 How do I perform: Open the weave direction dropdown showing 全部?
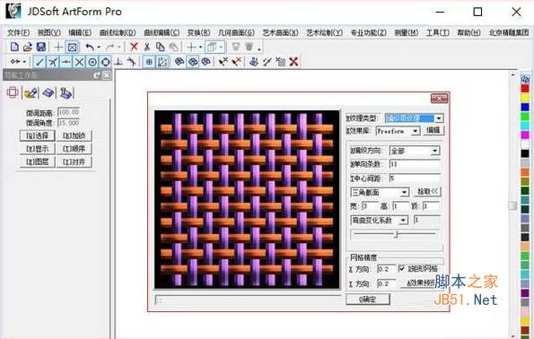[435, 151]
